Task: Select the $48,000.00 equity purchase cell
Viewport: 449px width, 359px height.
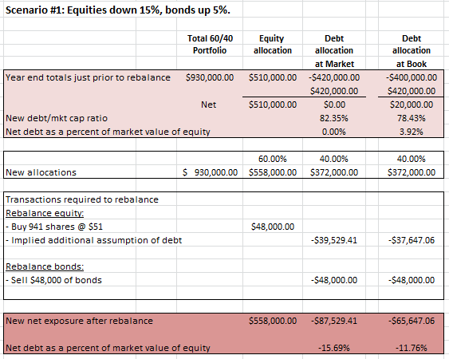Action: click(273, 227)
